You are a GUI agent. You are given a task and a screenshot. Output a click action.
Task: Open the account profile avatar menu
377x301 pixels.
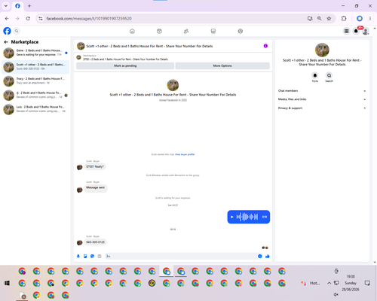tap(366, 31)
